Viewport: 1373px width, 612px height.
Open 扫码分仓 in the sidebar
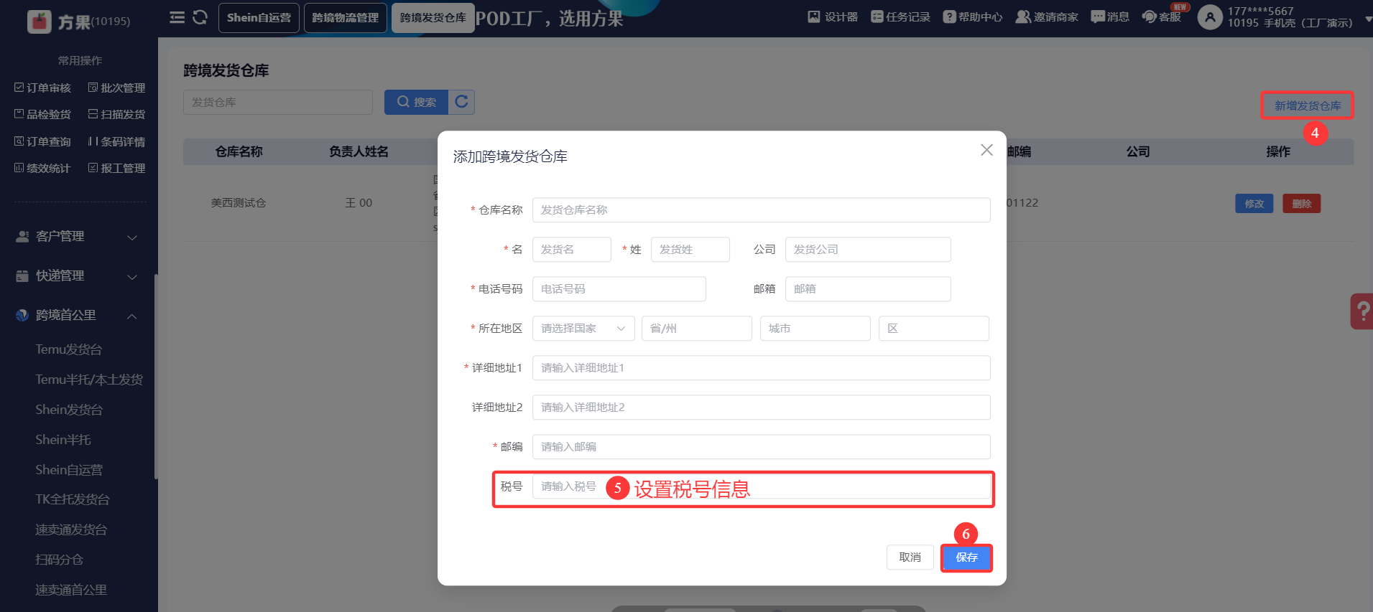click(60, 560)
